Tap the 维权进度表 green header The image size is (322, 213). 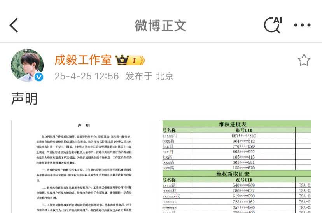pyautogui.click(x=236, y=124)
